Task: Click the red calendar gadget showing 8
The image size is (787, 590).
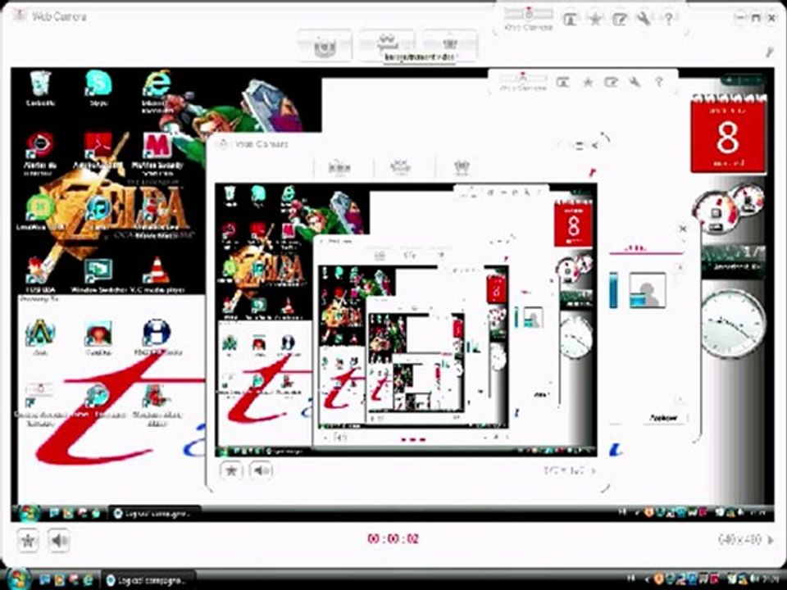Action: pos(728,133)
